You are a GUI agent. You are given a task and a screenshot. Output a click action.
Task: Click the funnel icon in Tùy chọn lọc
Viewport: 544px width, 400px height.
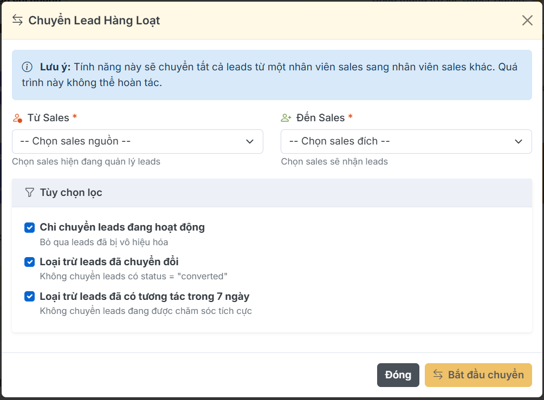[x=30, y=193]
